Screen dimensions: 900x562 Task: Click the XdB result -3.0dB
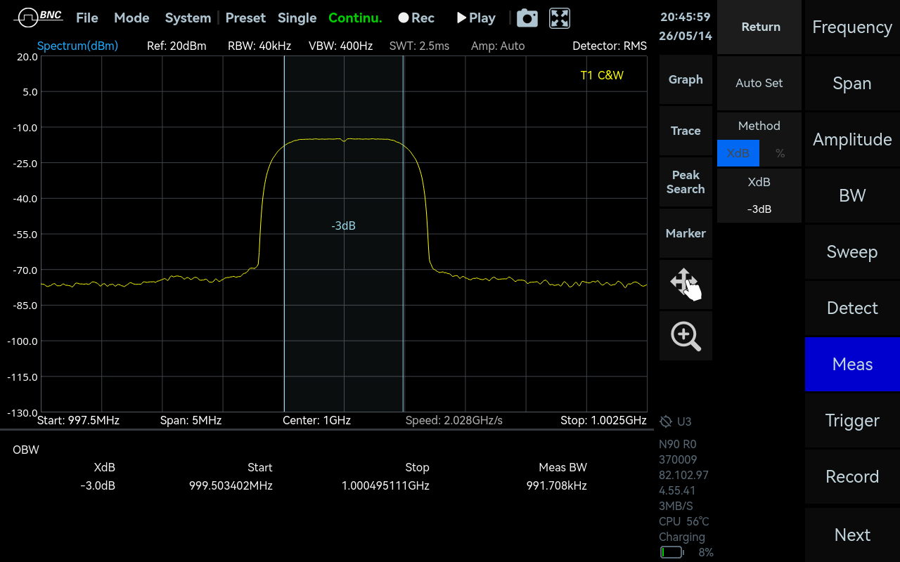[98, 485]
